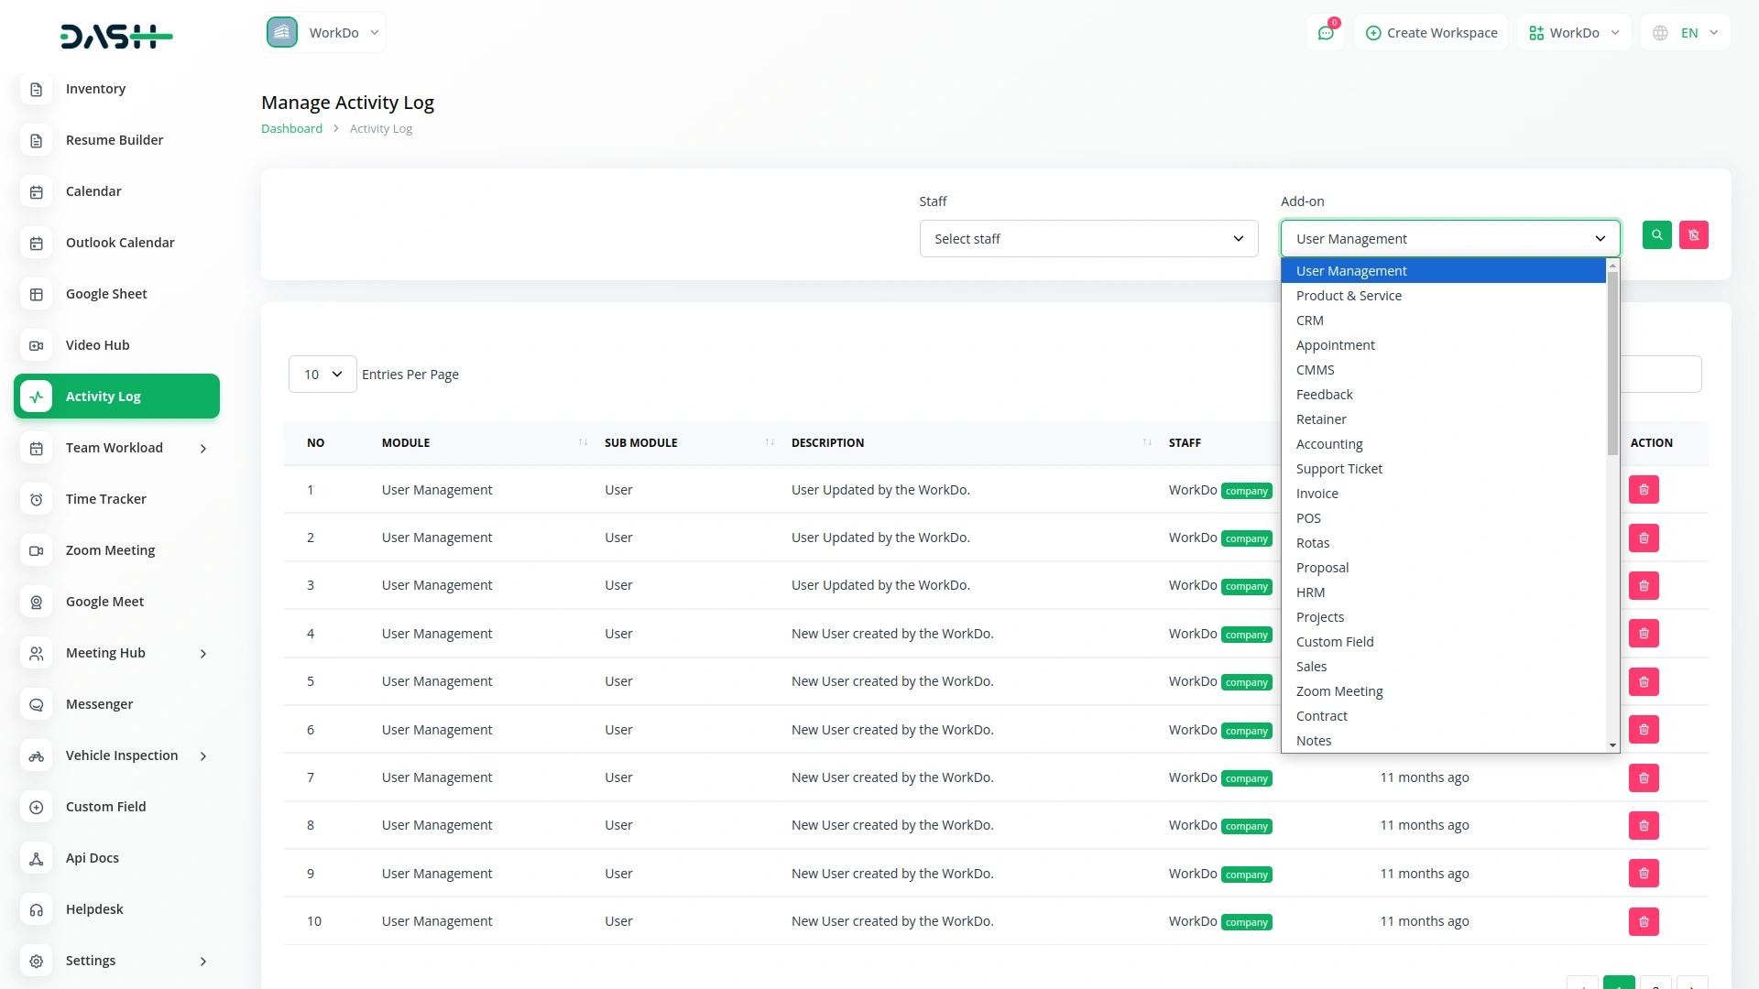Open Time Tracker in sidebar
Screen dimensions: 1759x989
105,499
